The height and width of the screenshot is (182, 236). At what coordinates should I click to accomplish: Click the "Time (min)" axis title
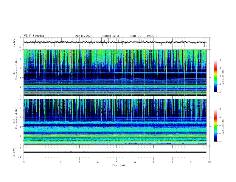click(119, 165)
